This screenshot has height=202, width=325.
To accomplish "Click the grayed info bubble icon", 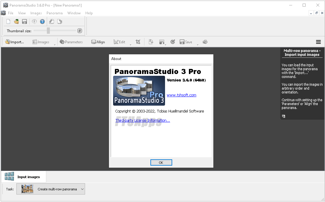I will [34, 21].
